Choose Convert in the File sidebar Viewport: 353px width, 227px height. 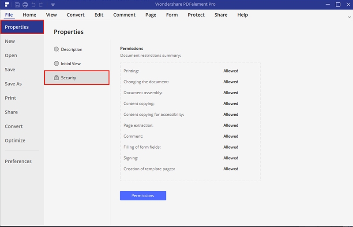(14, 126)
